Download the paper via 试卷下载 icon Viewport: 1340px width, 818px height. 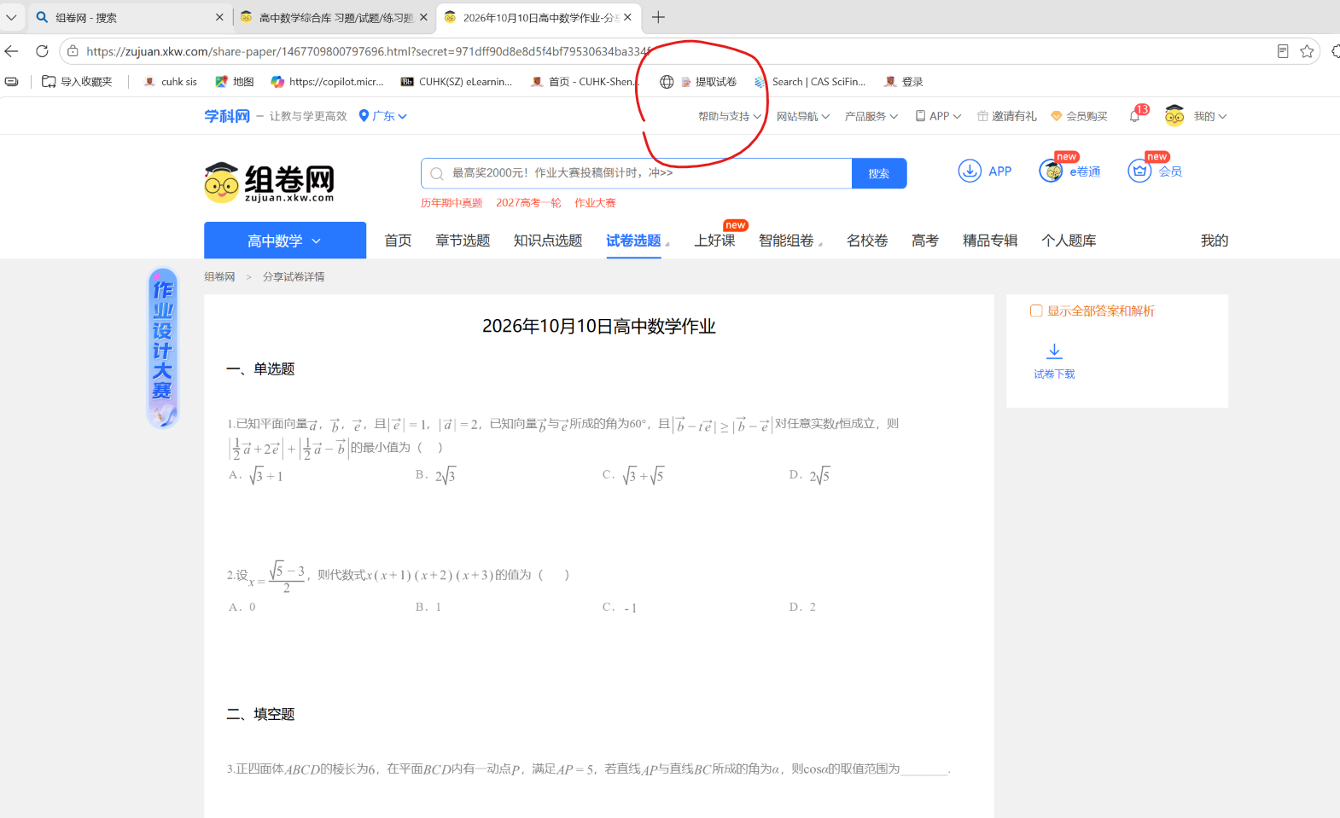pyautogui.click(x=1054, y=351)
